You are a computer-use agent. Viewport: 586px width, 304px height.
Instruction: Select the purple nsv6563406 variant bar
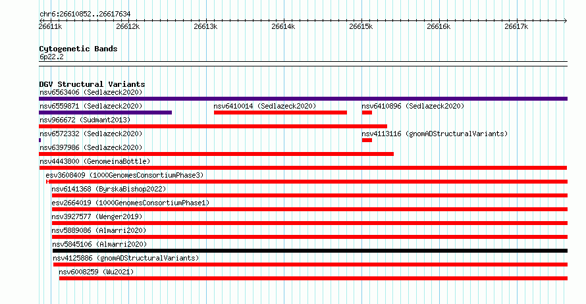click(x=303, y=99)
